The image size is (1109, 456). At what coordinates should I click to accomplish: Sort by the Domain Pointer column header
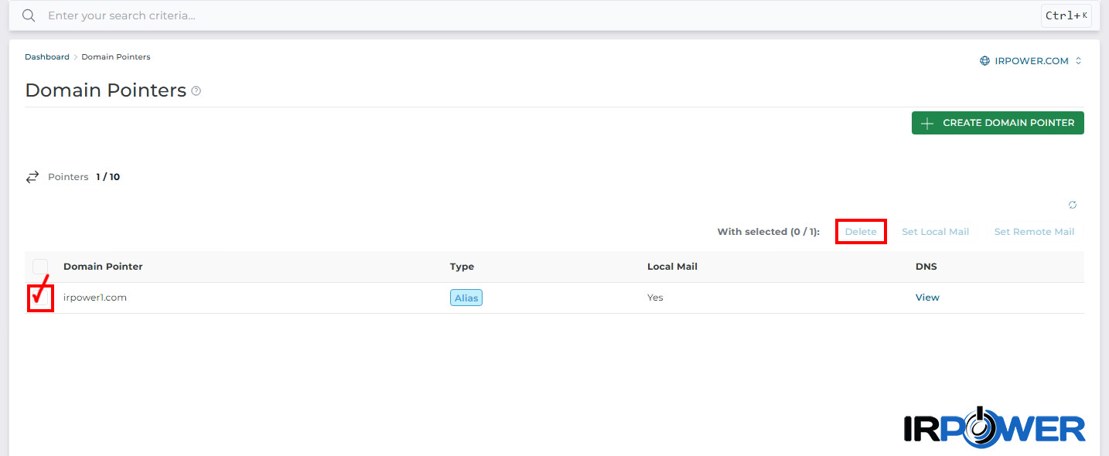103,267
